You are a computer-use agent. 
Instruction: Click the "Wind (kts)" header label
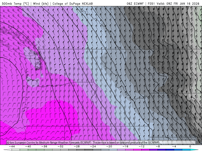pyautogui.click(x=41, y=4)
